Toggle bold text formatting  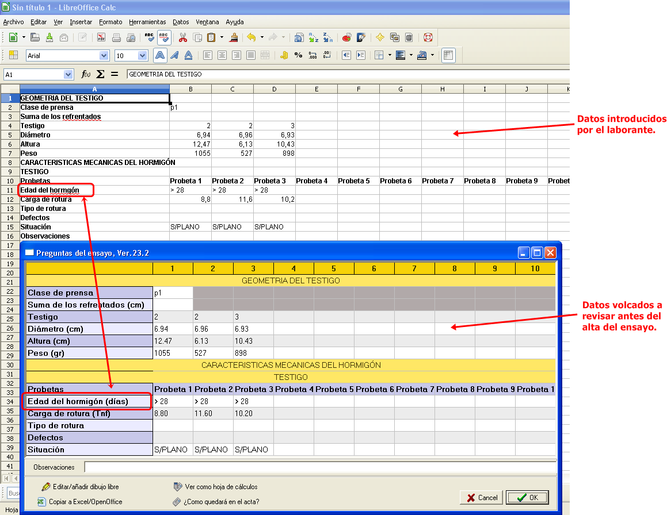tap(160, 56)
